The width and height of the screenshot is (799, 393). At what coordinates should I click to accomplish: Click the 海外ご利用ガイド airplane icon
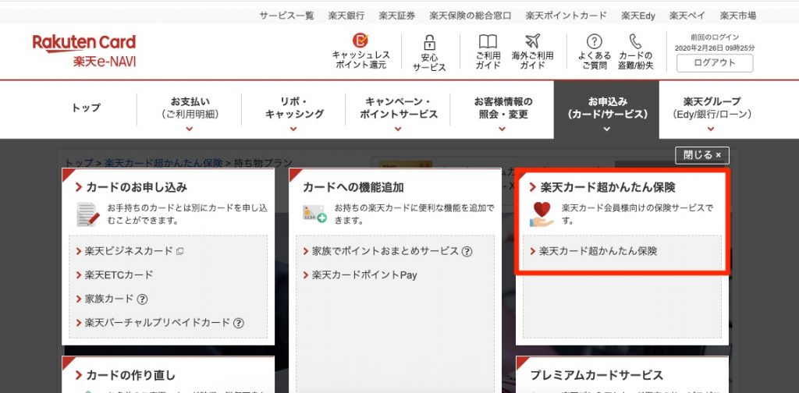[x=532, y=41]
